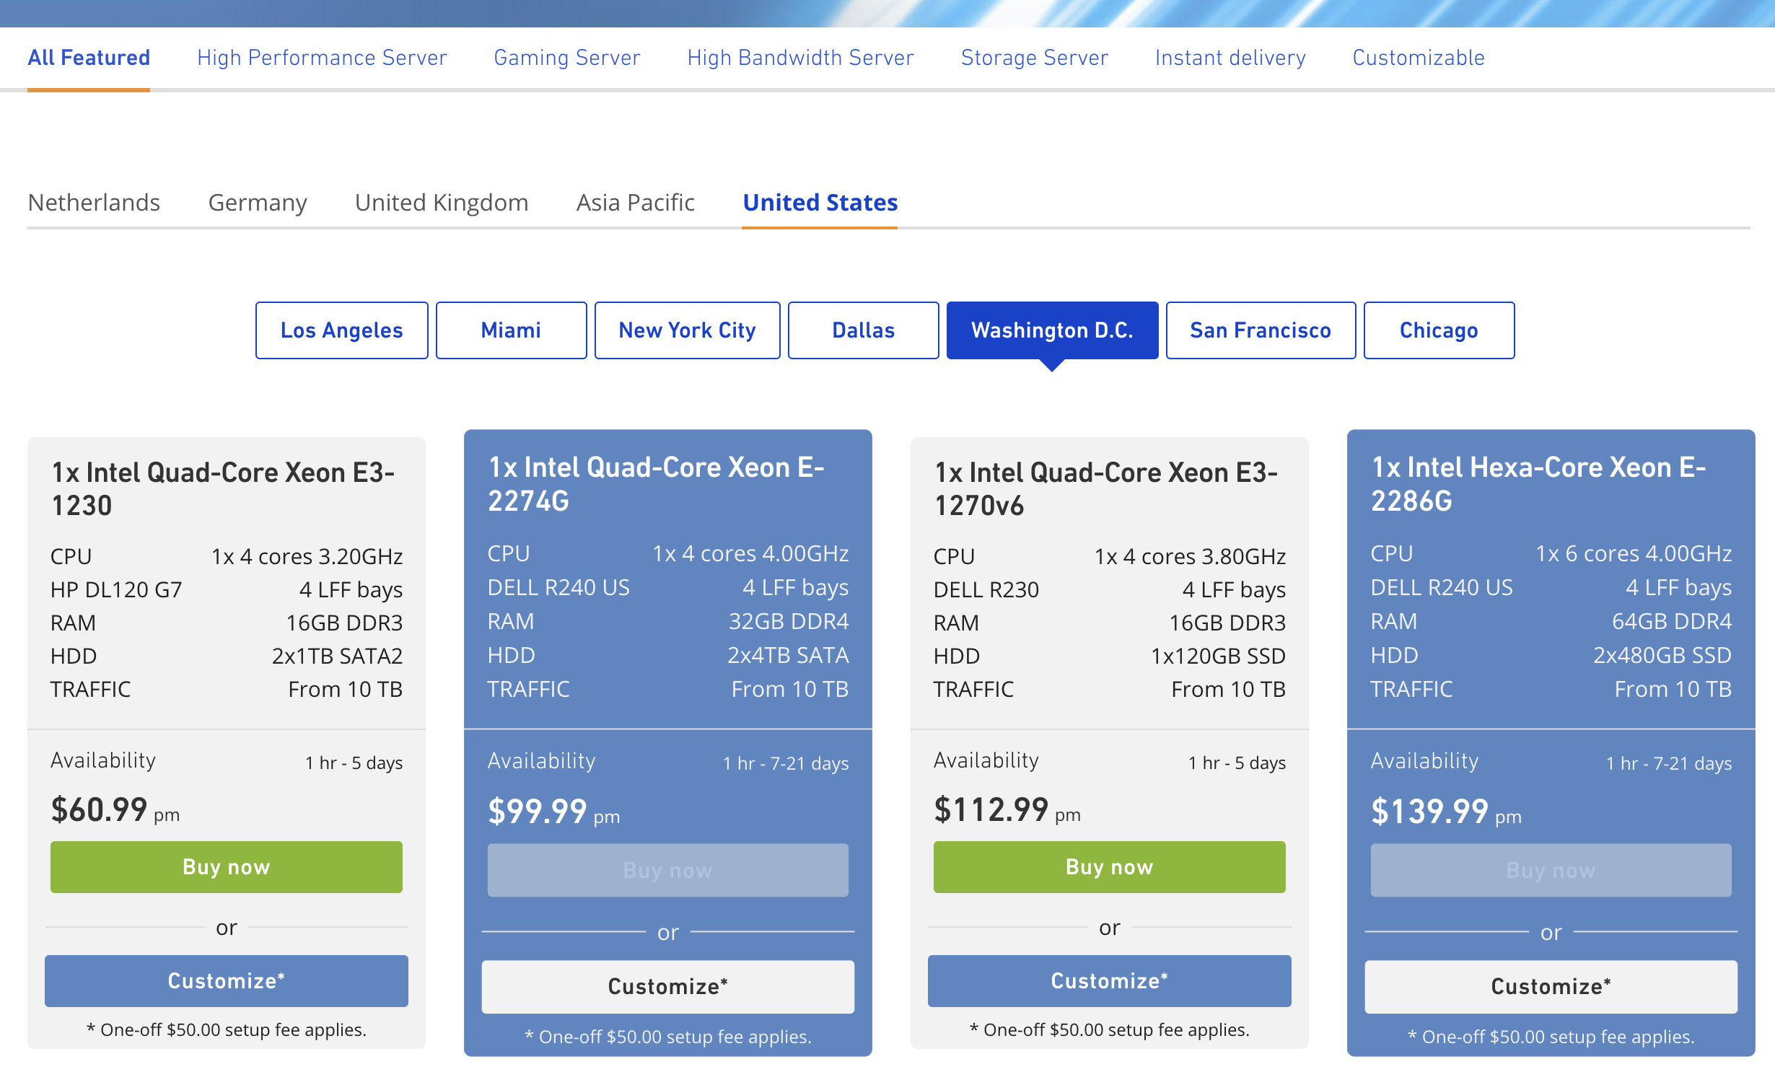The height and width of the screenshot is (1072, 1775).
Task: Choose the San Francisco location
Action: point(1261,330)
